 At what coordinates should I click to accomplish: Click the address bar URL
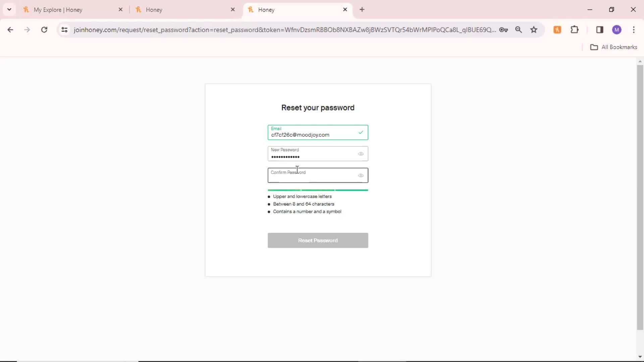284,30
